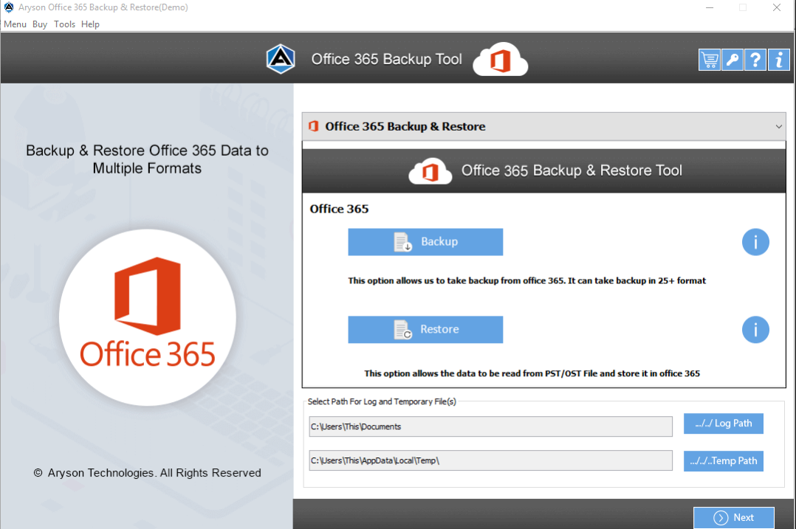Click the 'Office 365 Backup & Restore Tool' banner

(x=543, y=171)
